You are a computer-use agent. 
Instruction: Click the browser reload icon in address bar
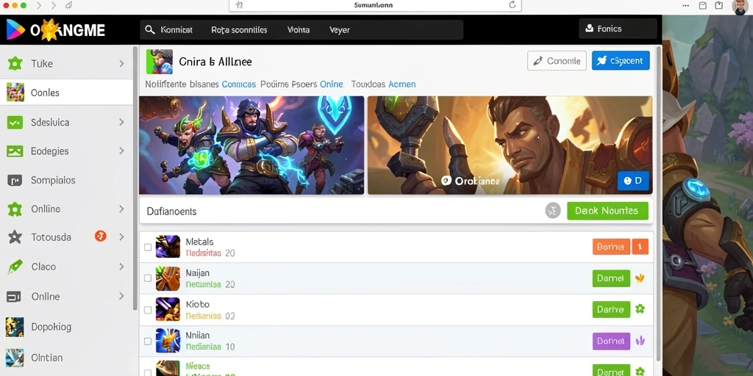pos(513,5)
